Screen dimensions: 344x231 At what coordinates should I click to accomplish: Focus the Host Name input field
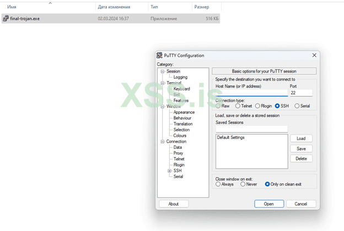[251, 93]
